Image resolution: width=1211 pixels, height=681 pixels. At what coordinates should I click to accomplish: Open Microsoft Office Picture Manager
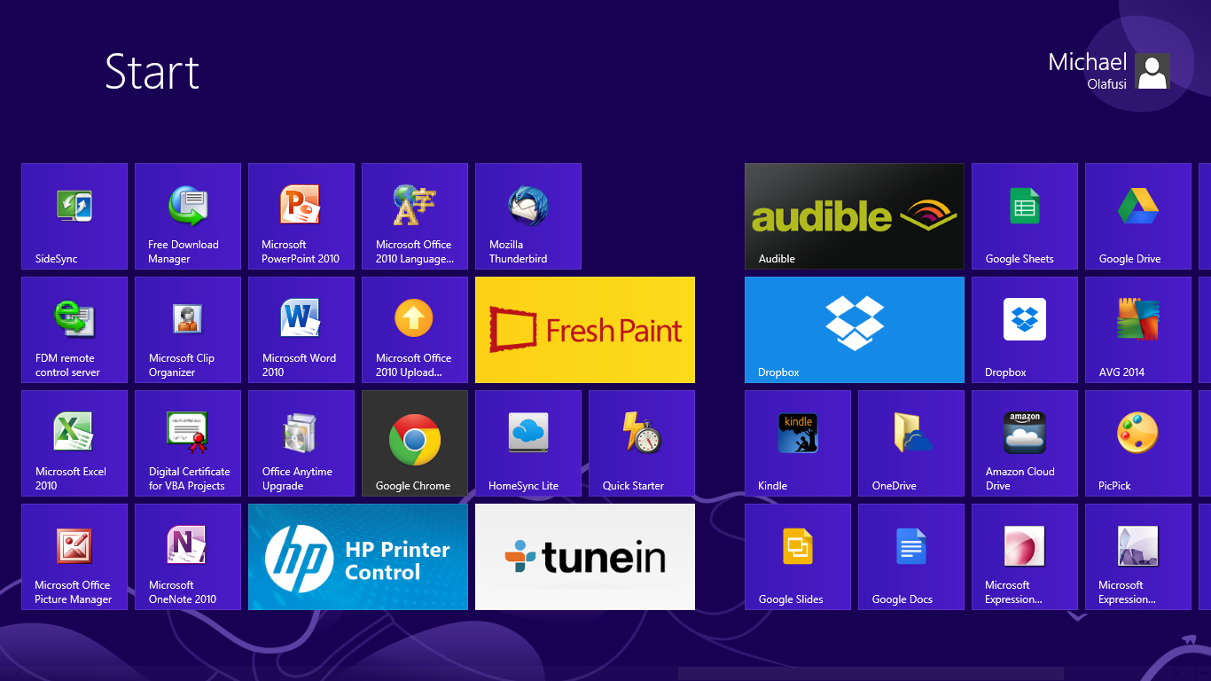[x=74, y=557]
